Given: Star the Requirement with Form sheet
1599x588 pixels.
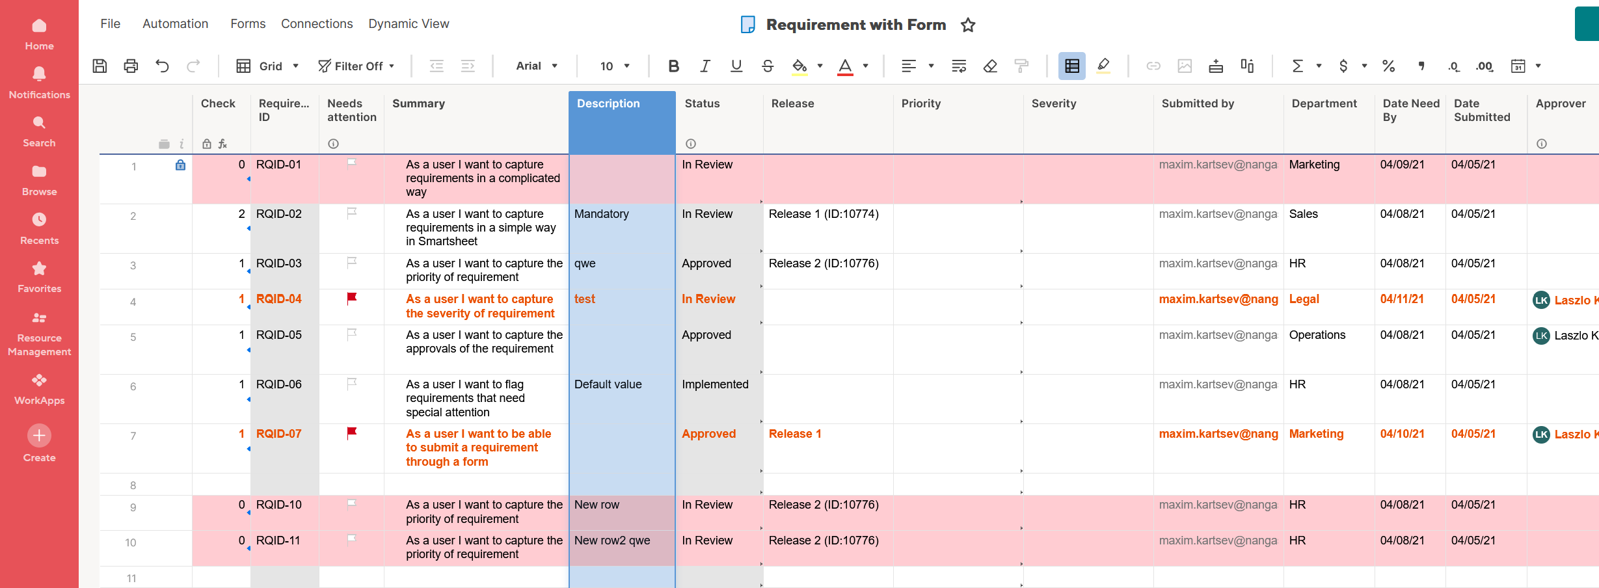Looking at the screenshot, I should [x=969, y=24].
